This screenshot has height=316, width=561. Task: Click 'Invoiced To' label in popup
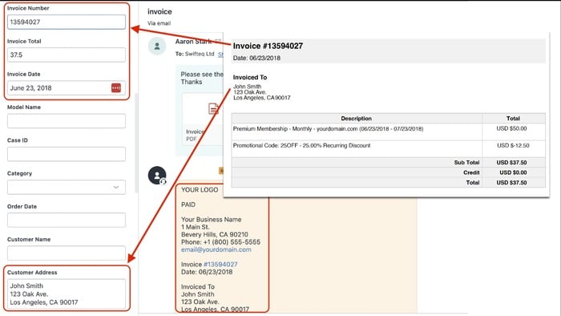[250, 77]
